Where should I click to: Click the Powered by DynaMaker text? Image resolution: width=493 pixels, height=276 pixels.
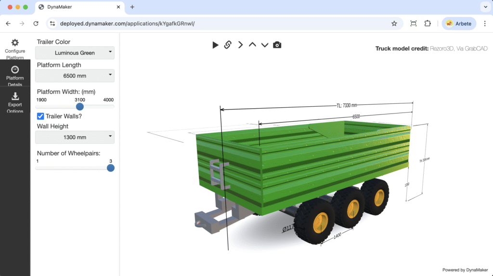coord(465,270)
